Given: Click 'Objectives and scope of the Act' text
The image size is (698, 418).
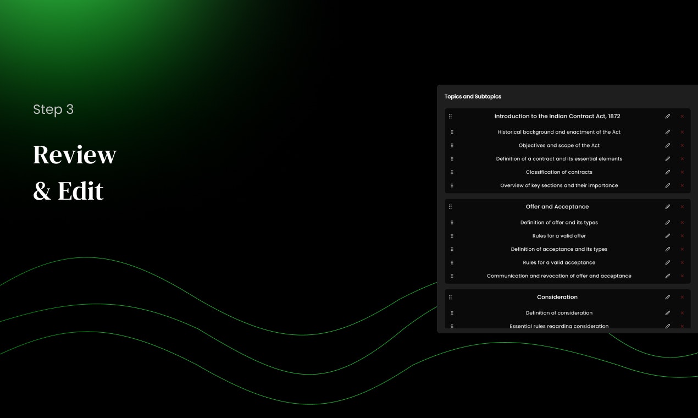Looking at the screenshot, I should (559, 145).
